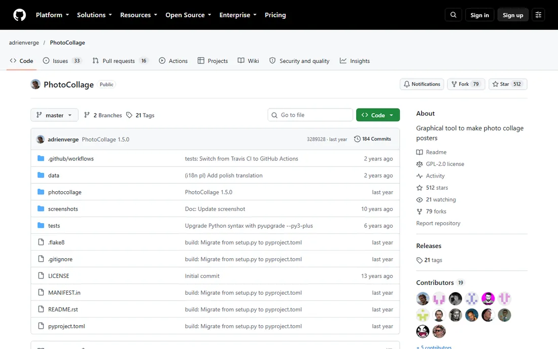This screenshot has height=349, width=558.
Task: Click the Sign in button
Action: click(x=479, y=15)
